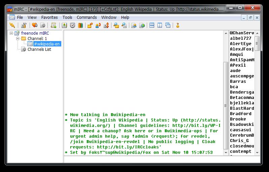The height and width of the screenshot is (172, 269).
Task: Click the nickname list scroll down arrow
Action: [x=257, y=152]
